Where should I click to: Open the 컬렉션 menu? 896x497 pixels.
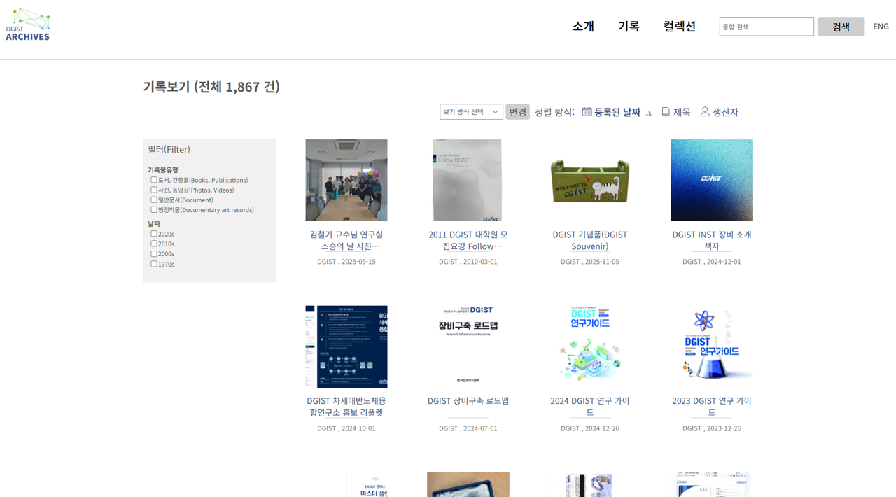pos(679,26)
